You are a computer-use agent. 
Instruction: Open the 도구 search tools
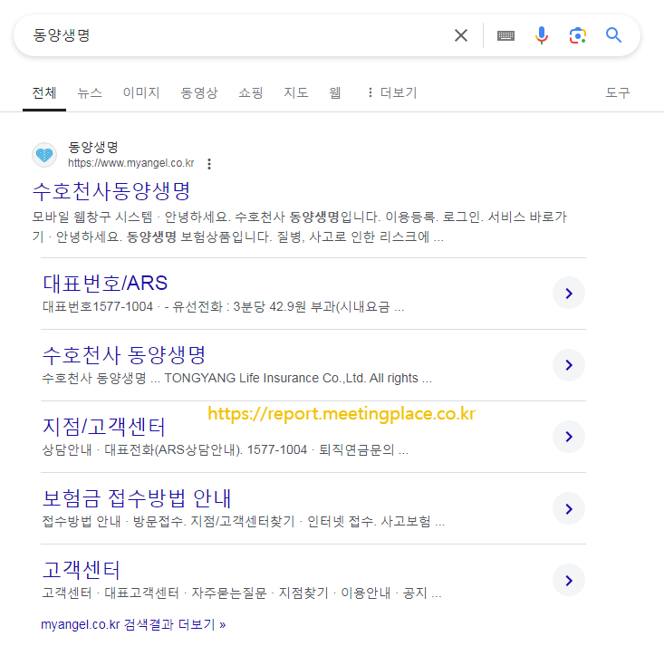coord(618,92)
